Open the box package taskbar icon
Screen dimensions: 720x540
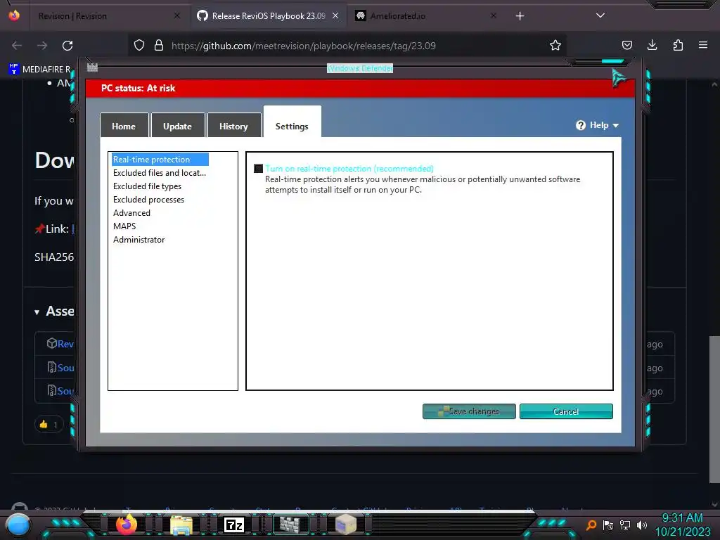pos(345,525)
